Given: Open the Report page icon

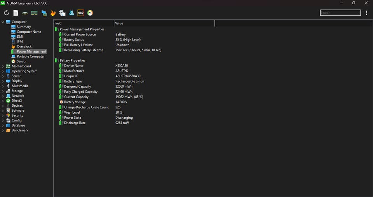Looking at the screenshot, I should click(x=16, y=13).
